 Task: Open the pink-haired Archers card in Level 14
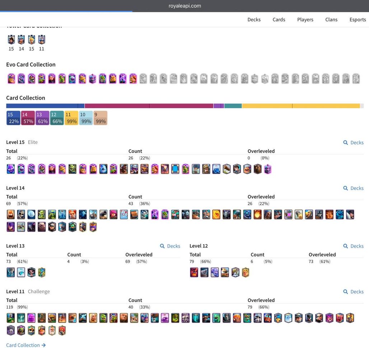click(113, 214)
